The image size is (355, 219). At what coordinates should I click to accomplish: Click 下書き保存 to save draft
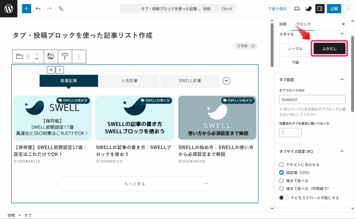tap(277, 9)
